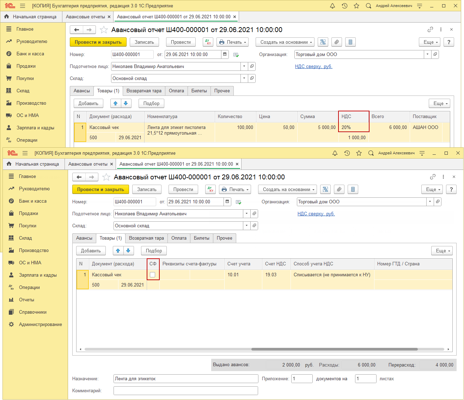Switch to Оплата tab in lower window
The image size is (464, 400).
[x=179, y=238]
